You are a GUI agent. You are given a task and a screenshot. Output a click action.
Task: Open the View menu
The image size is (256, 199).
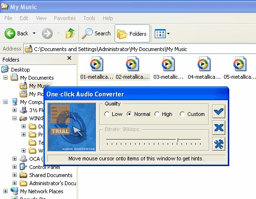point(41,18)
